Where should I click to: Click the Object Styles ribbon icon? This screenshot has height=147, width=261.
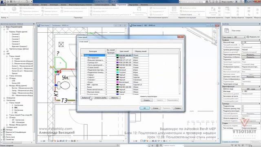pos(21,8)
